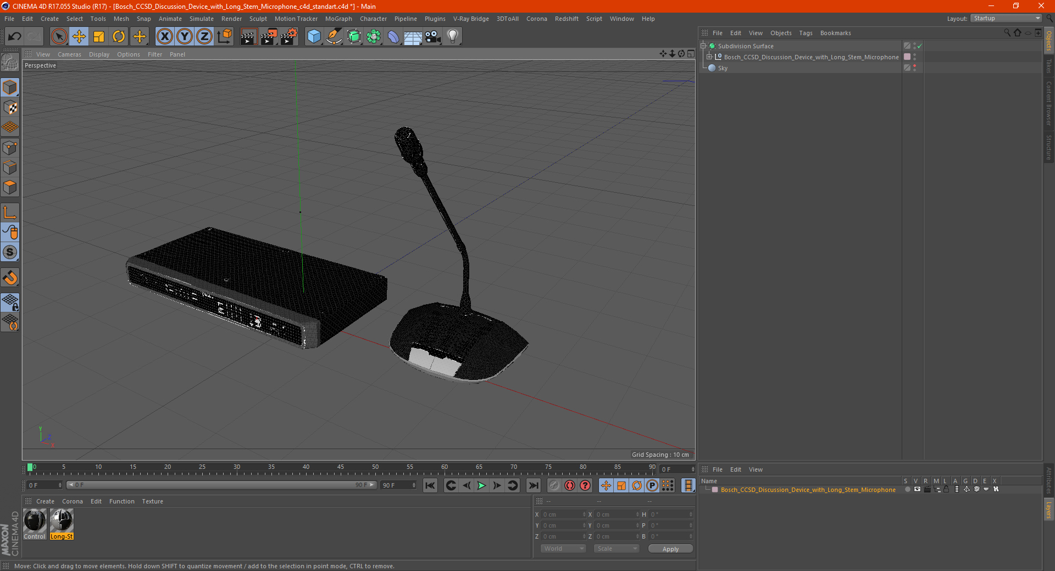Click end frame 90 F field
The width and height of the screenshot is (1055, 571).
click(398, 485)
